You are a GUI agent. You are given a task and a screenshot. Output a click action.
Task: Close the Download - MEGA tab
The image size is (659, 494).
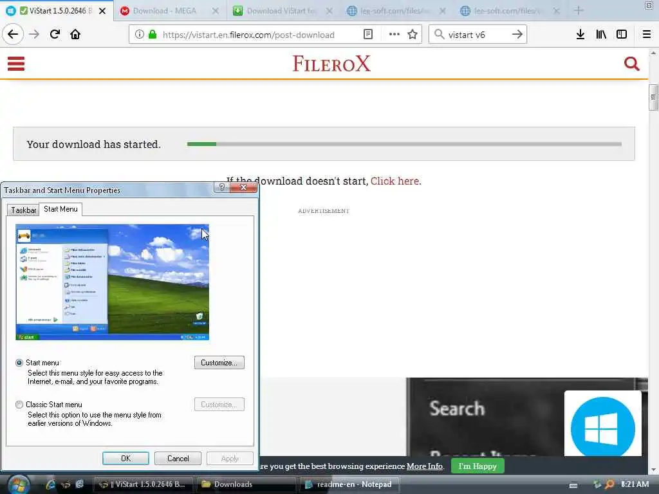215,11
